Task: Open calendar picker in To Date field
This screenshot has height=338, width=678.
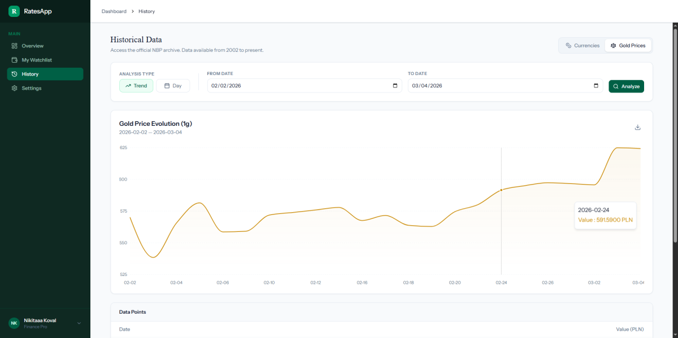Action: pyautogui.click(x=596, y=86)
